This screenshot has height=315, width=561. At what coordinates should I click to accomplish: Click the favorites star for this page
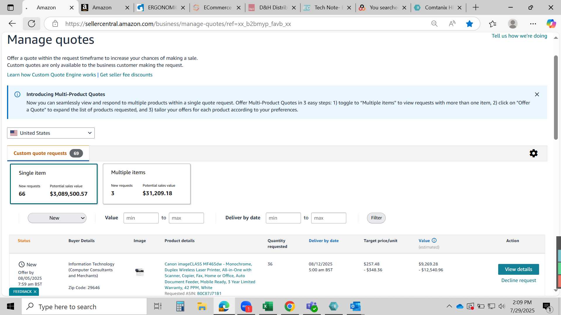pos(470,24)
